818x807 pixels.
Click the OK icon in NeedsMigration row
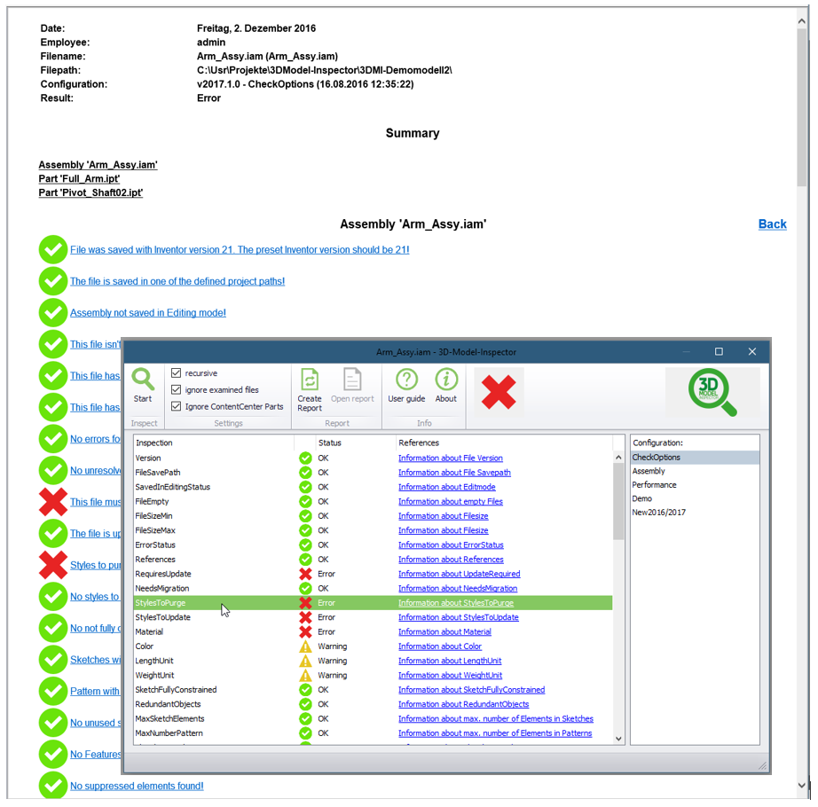[x=305, y=589]
